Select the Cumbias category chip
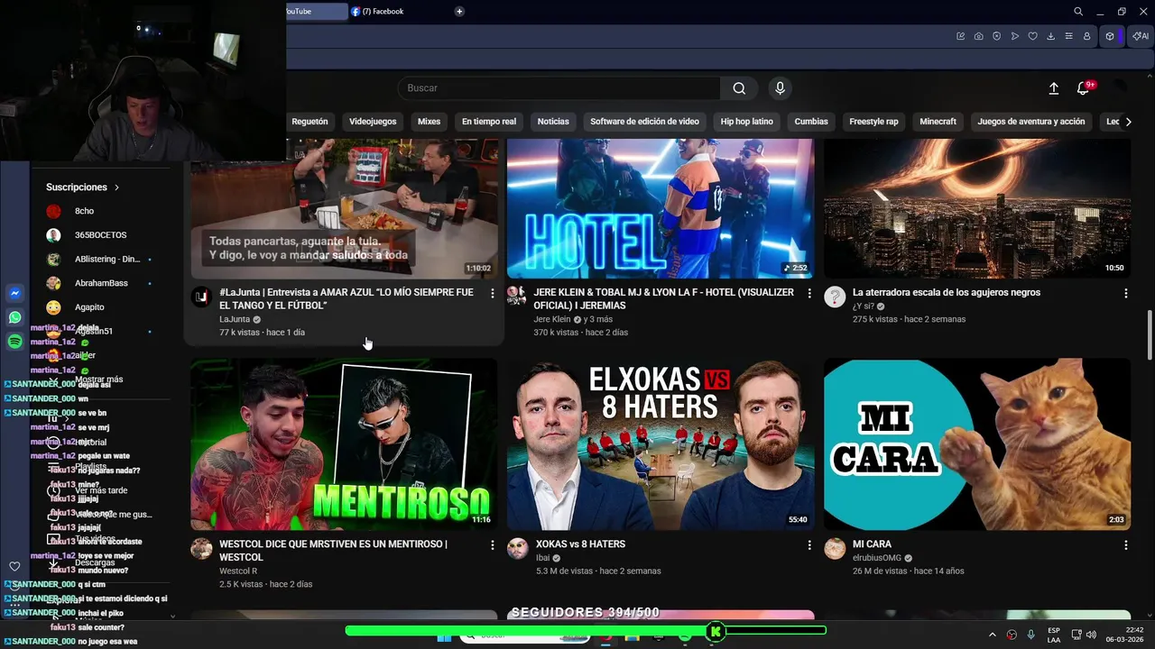The height and width of the screenshot is (649, 1155). click(811, 122)
